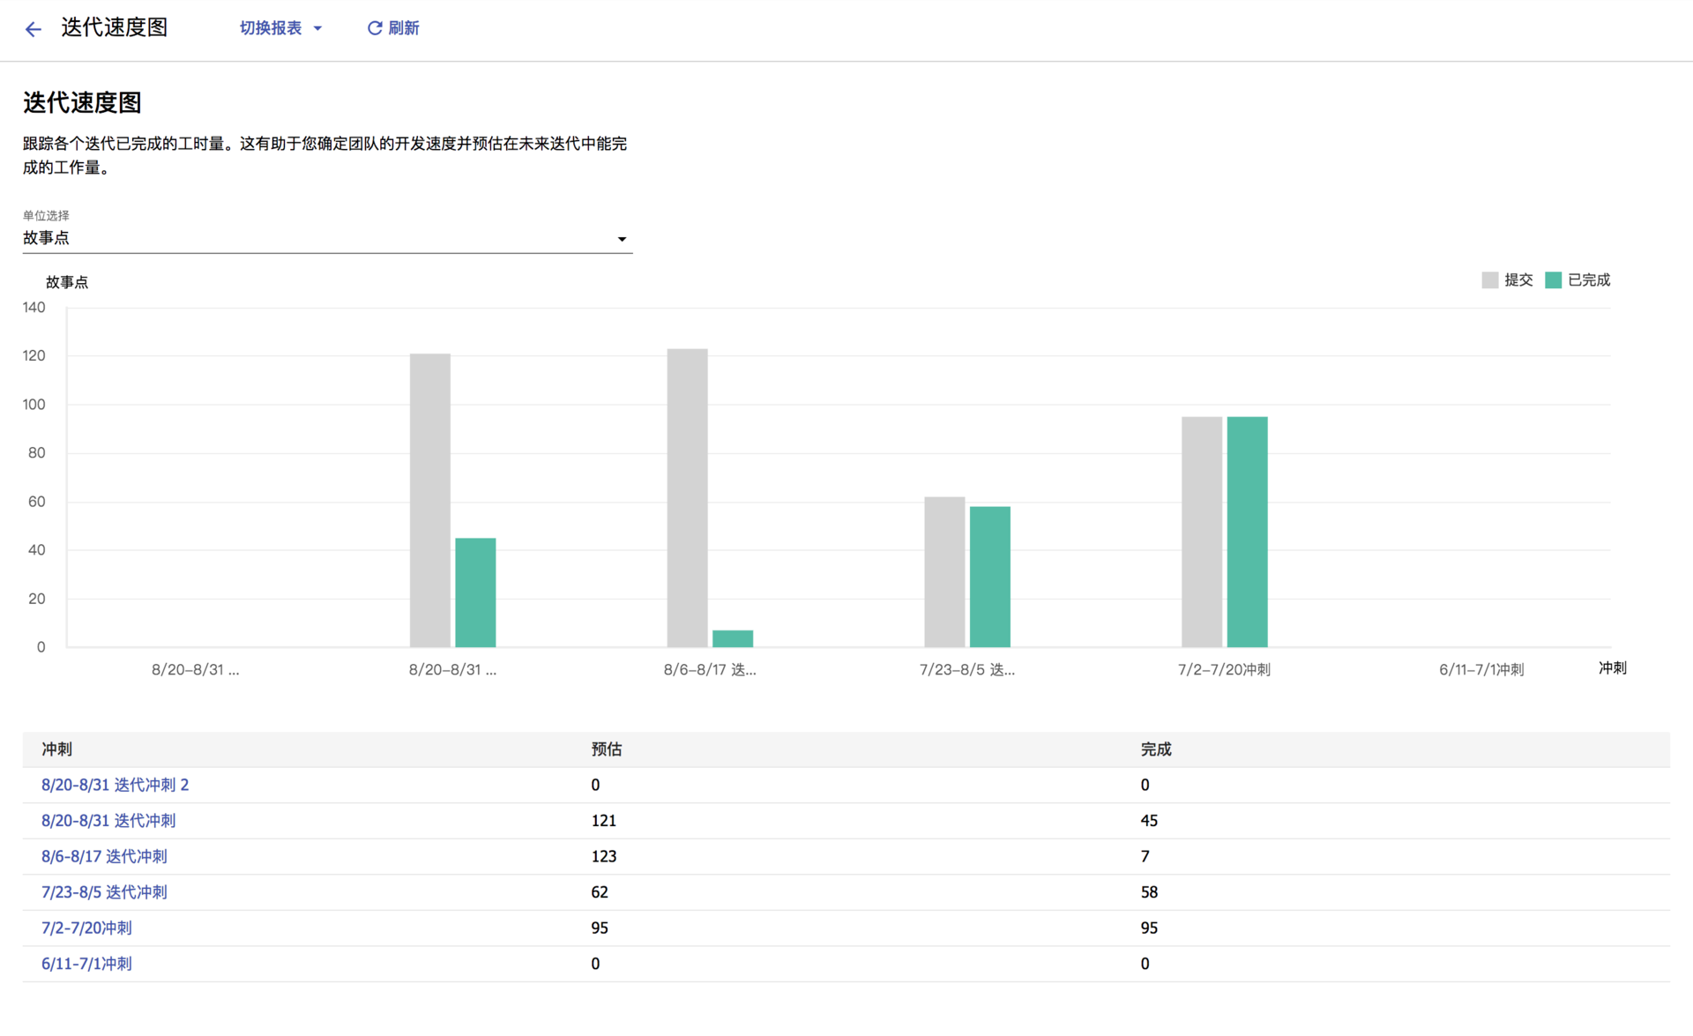Click the x-axis label 6/11–7/1冲刺

pyautogui.click(x=1481, y=670)
